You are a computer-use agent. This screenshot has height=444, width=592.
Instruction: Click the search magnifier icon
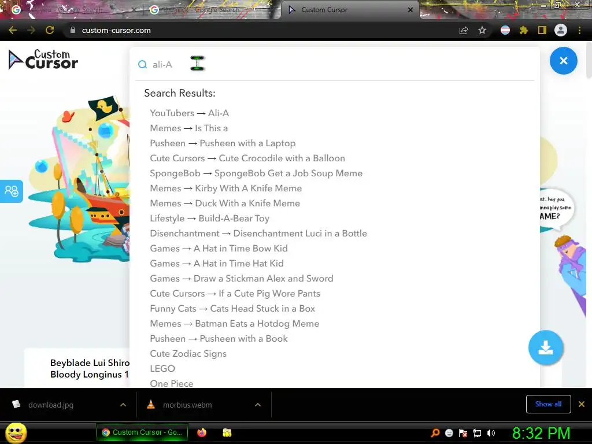pos(142,65)
